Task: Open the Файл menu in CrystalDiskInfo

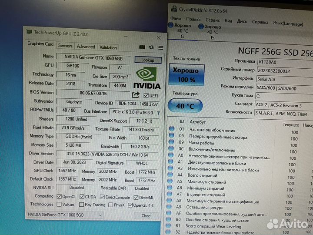Action: [176, 18]
